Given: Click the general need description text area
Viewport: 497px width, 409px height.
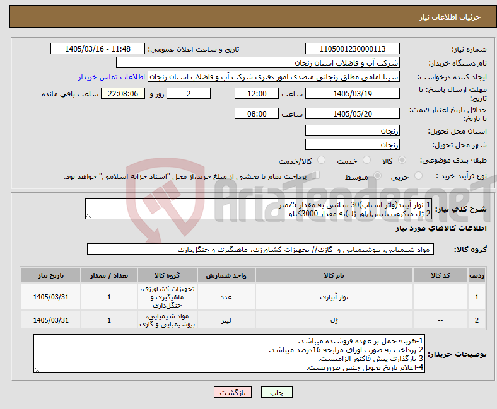Looking at the screenshot, I should 258,209.
